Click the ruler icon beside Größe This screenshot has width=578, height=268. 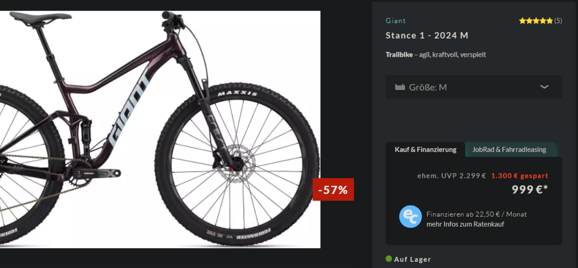[400, 87]
